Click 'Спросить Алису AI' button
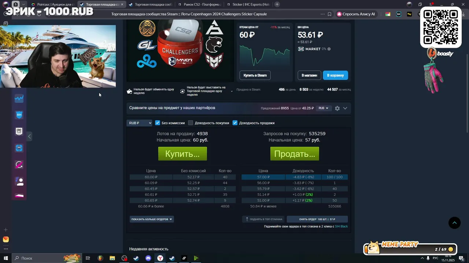The width and height of the screenshot is (469, 263). (356, 14)
